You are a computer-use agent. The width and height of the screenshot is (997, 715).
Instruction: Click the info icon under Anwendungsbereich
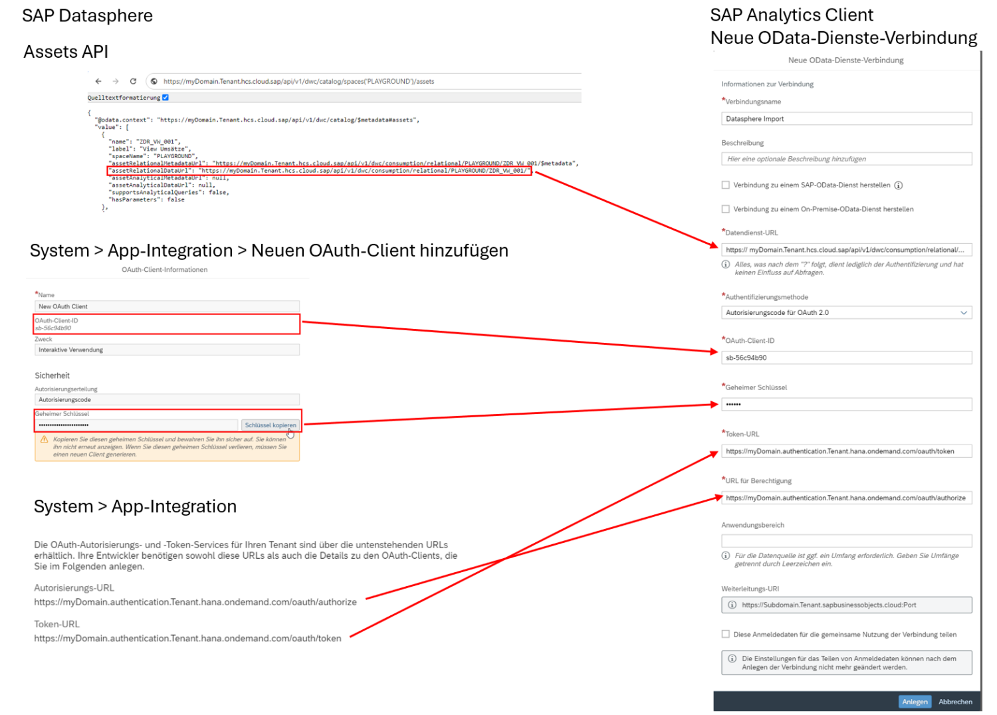[x=726, y=556]
